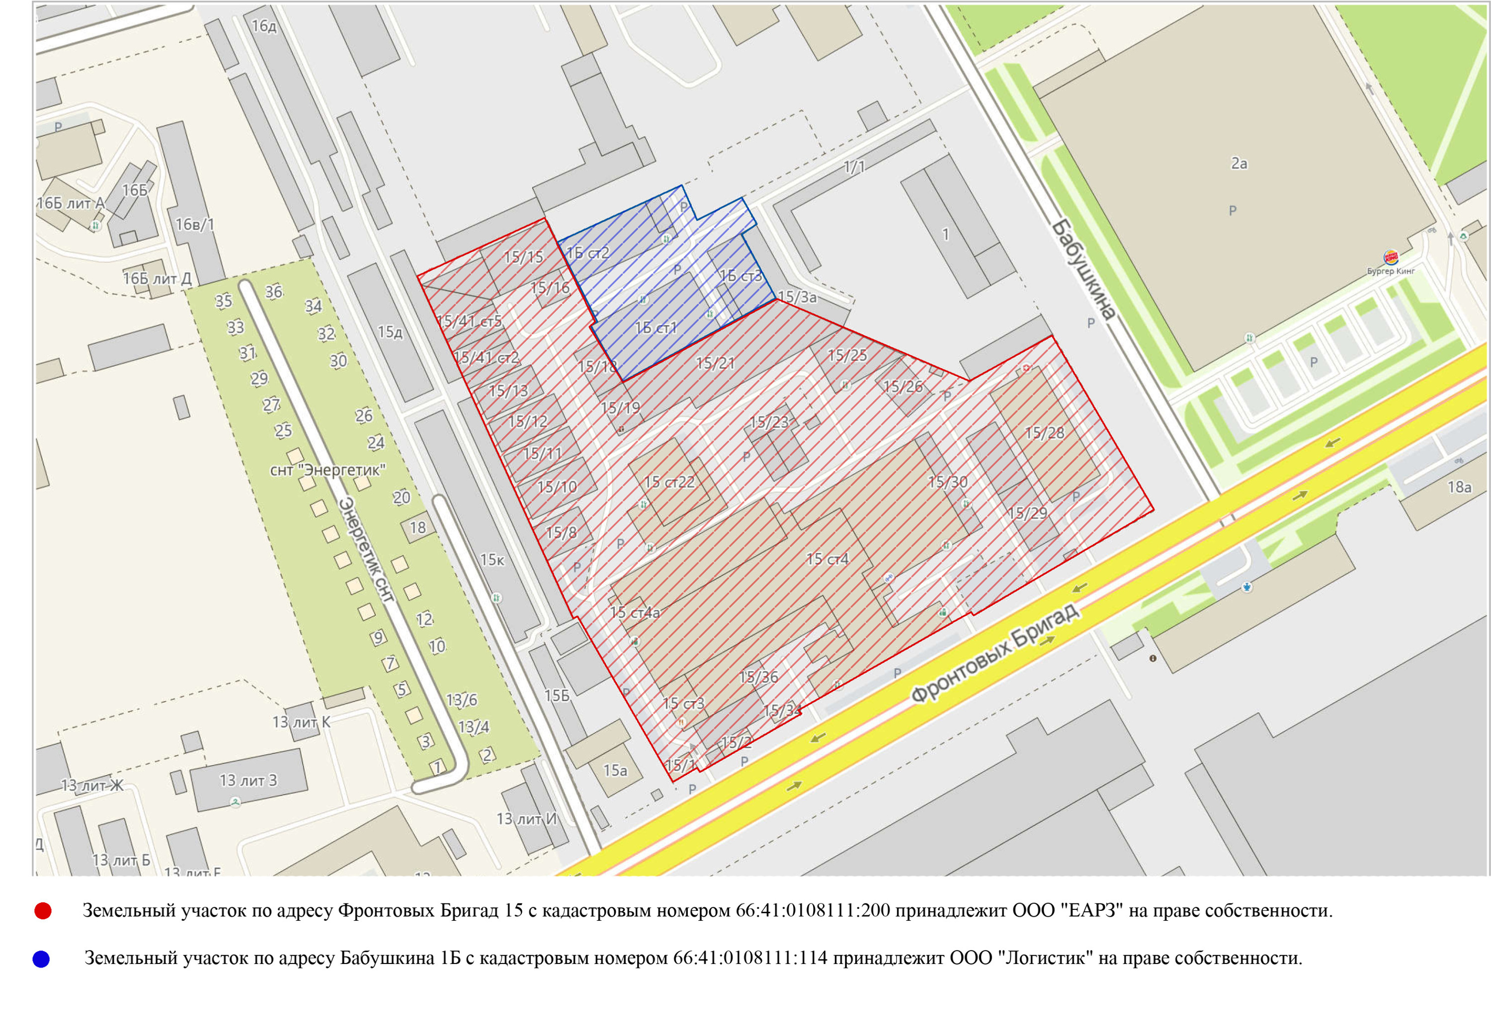The width and height of the screenshot is (1491, 1036).
Task: Click the building label 16в/1
Action: click(194, 225)
